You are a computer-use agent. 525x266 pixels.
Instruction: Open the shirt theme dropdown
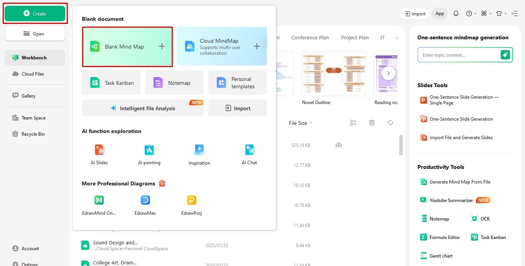click(x=501, y=13)
